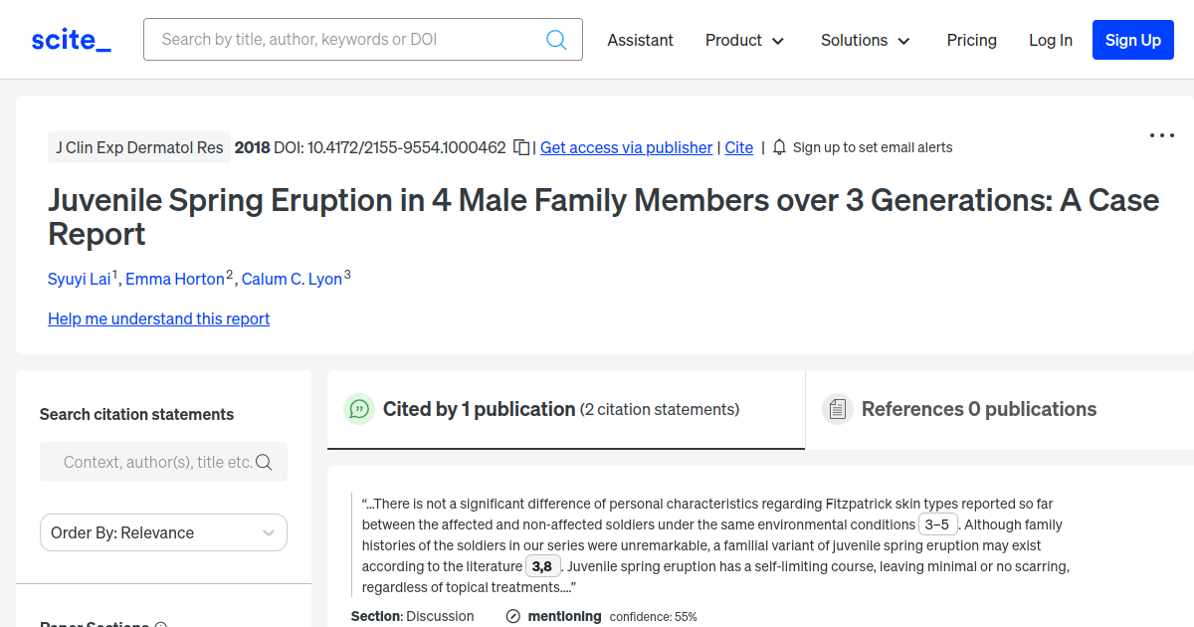Image resolution: width=1194 pixels, height=627 pixels.
Task: Switch to the References publications tab
Action: coord(958,408)
